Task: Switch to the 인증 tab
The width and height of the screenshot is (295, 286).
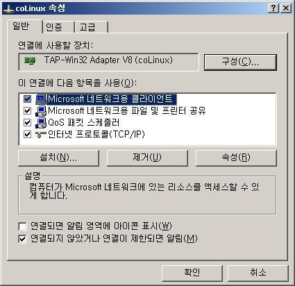Action: pyautogui.click(x=58, y=27)
